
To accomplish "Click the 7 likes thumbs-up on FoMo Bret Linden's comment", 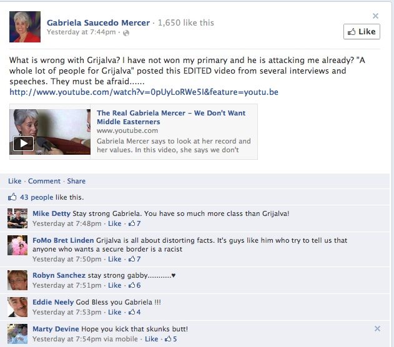I will click(134, 259).
